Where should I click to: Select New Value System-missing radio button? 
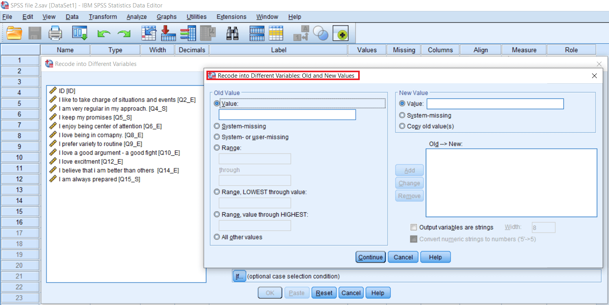coord(402,115)
